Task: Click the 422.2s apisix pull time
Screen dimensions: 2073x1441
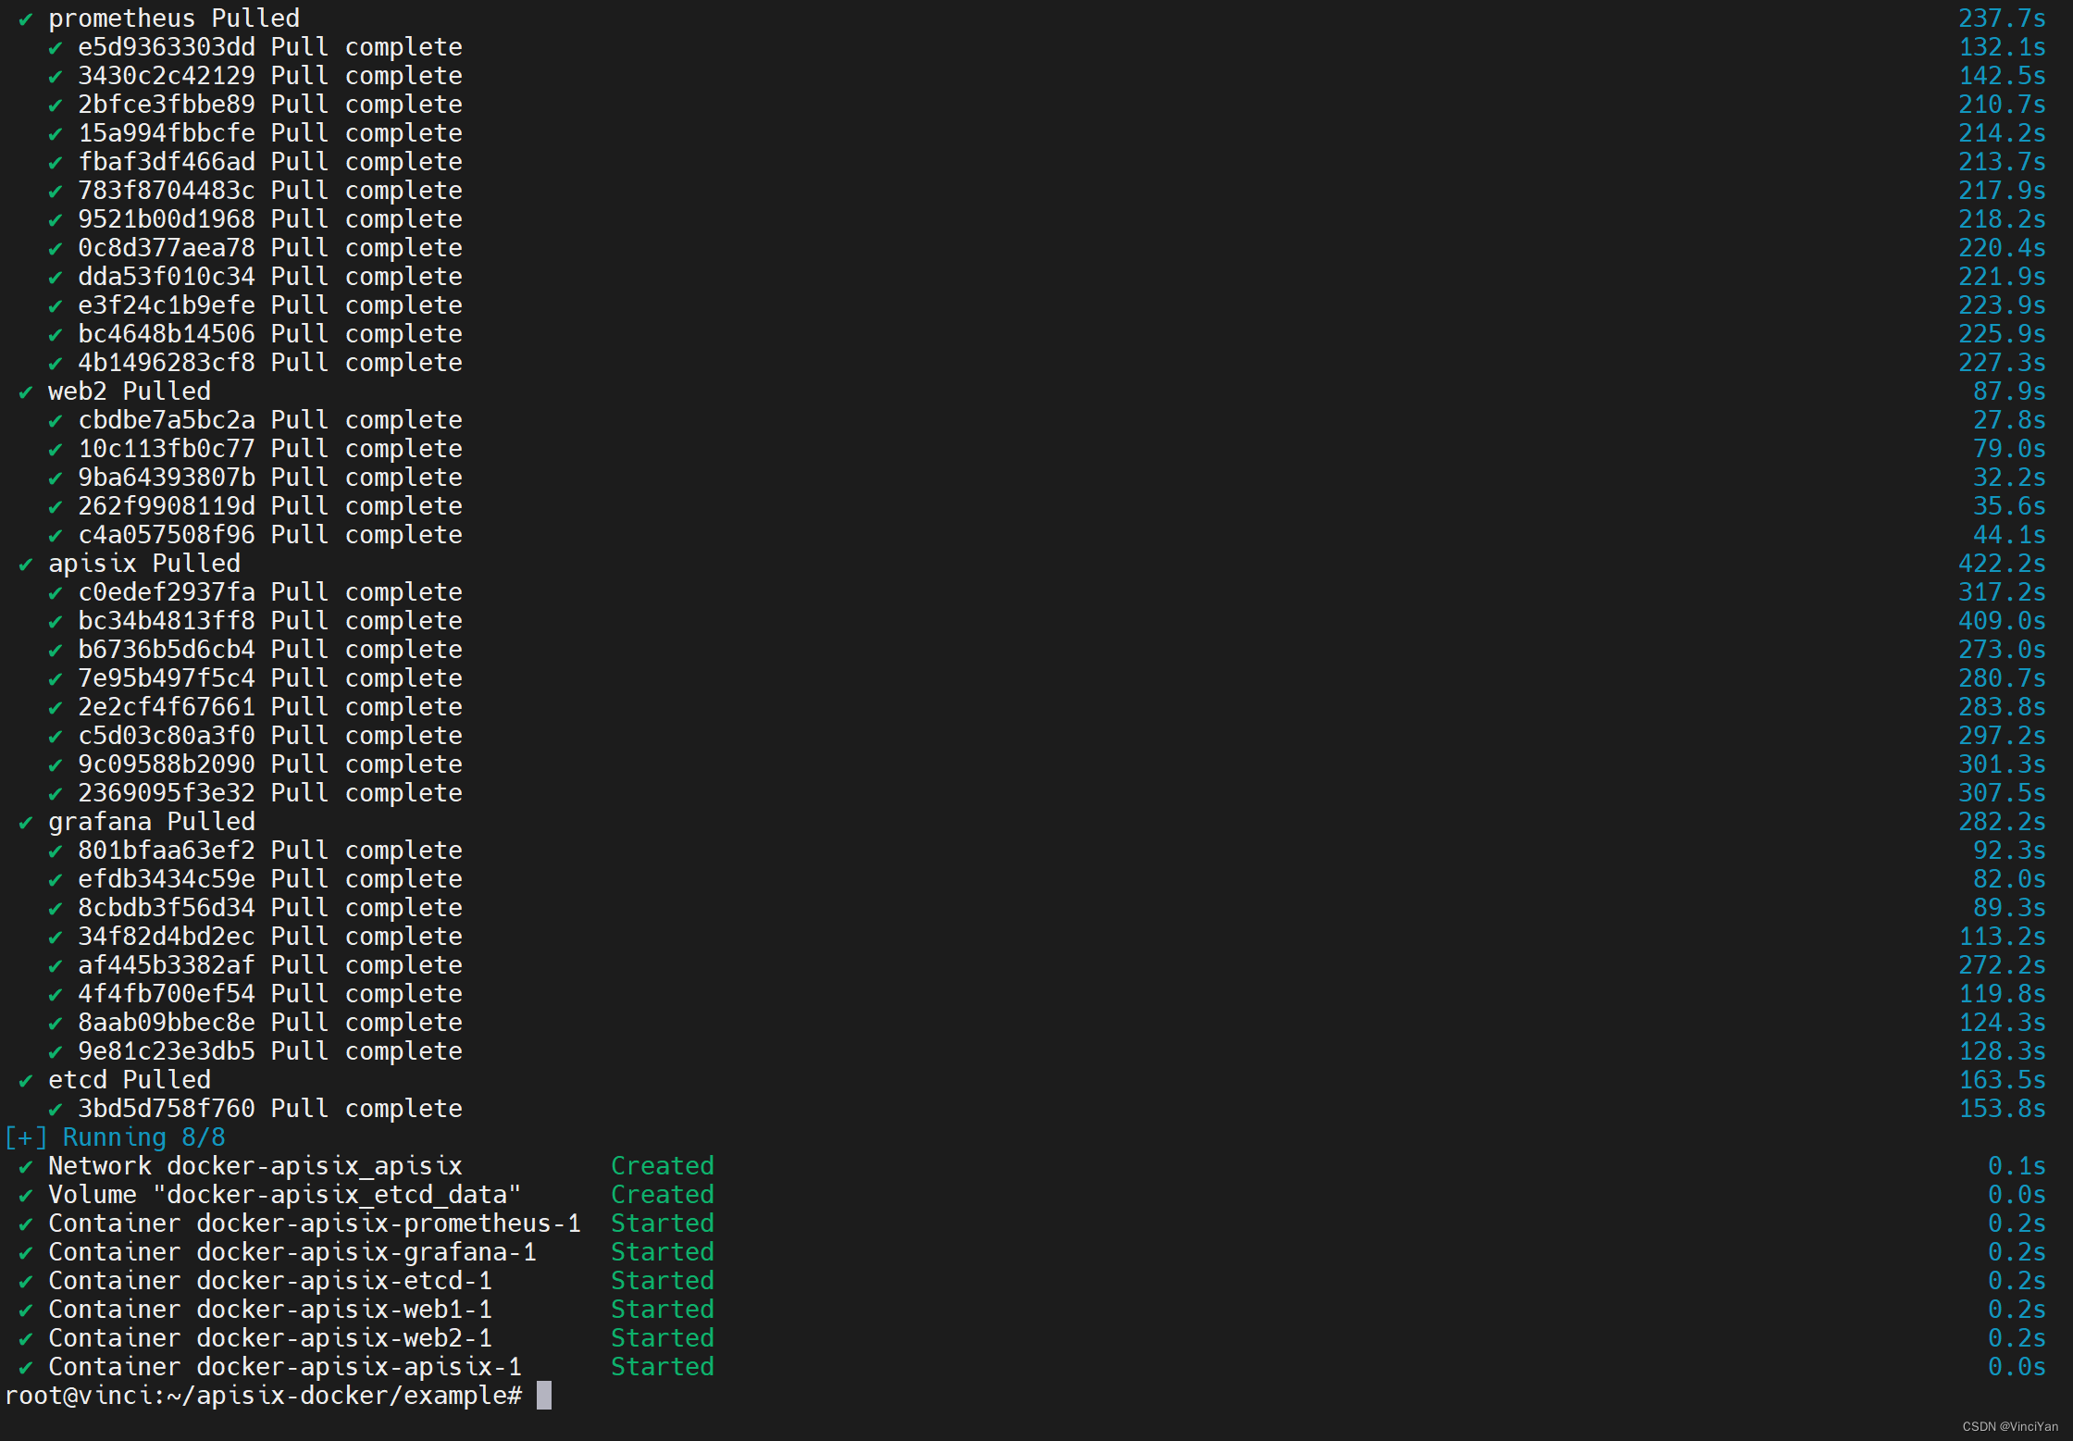Action: coord(2002,564)
